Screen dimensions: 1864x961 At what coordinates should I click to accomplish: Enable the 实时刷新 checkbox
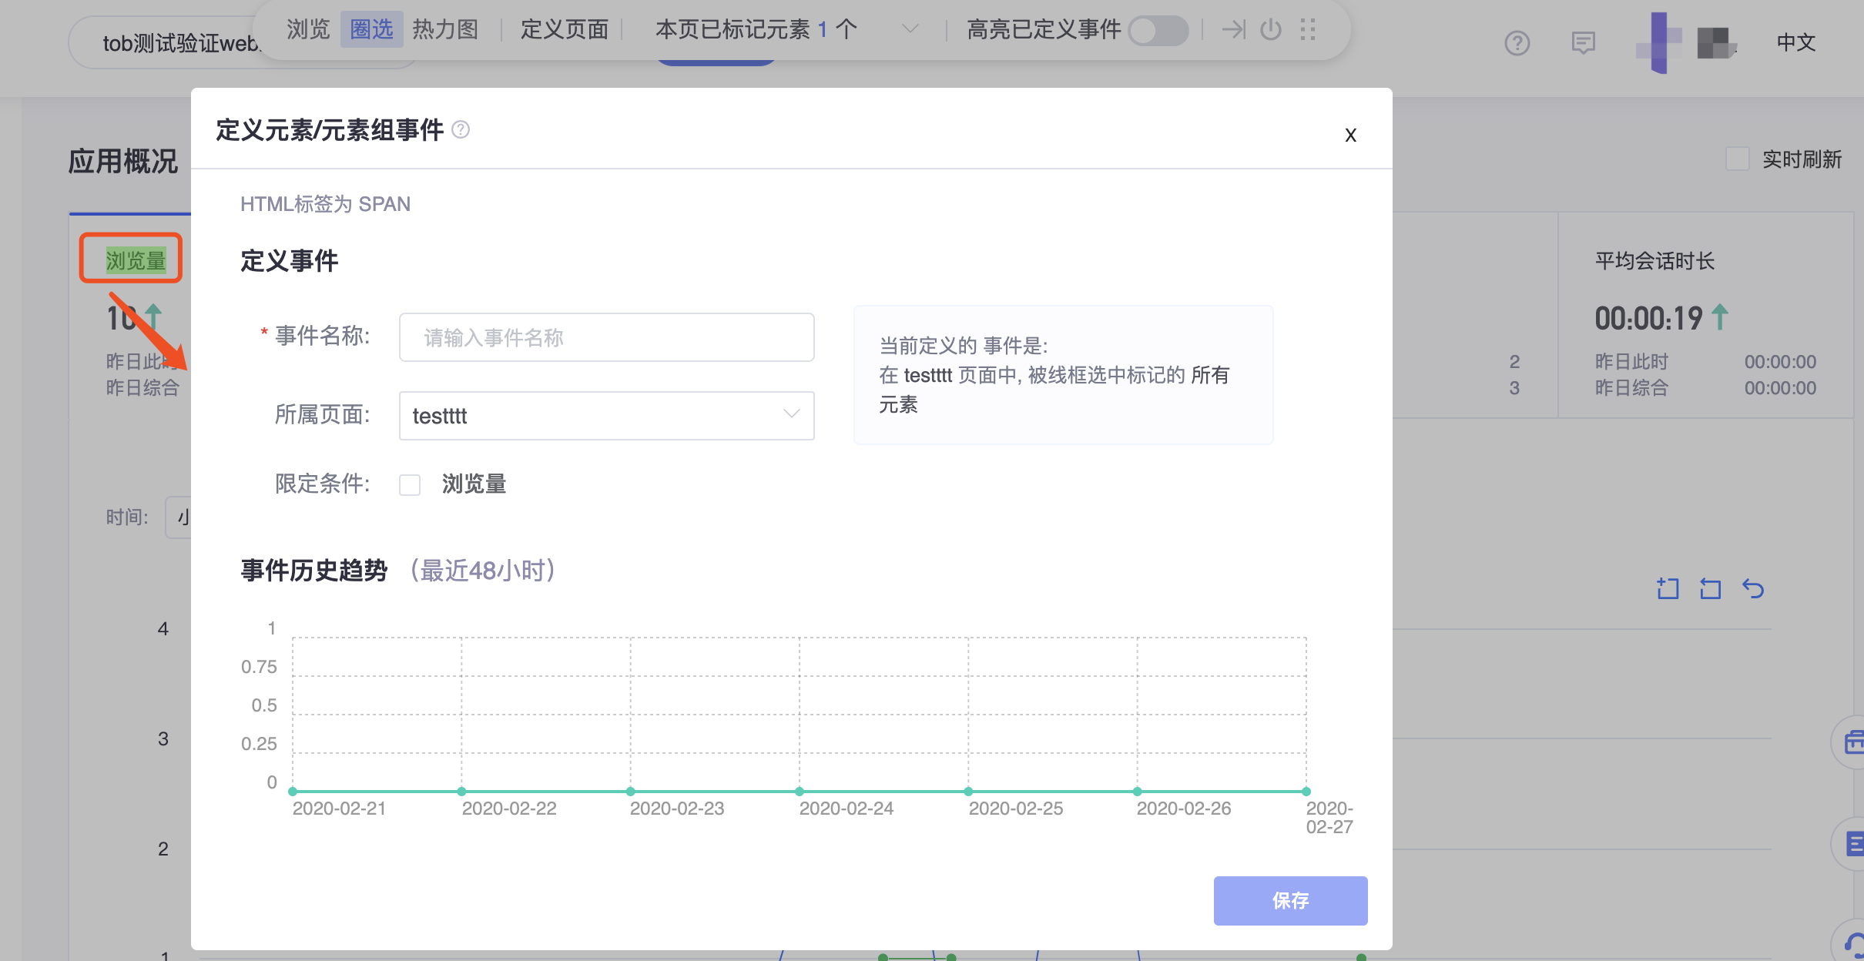[x=1737, y=159]
